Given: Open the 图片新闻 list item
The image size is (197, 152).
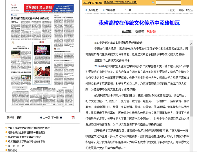Looking at the screenshot, I should pos(12,151).
